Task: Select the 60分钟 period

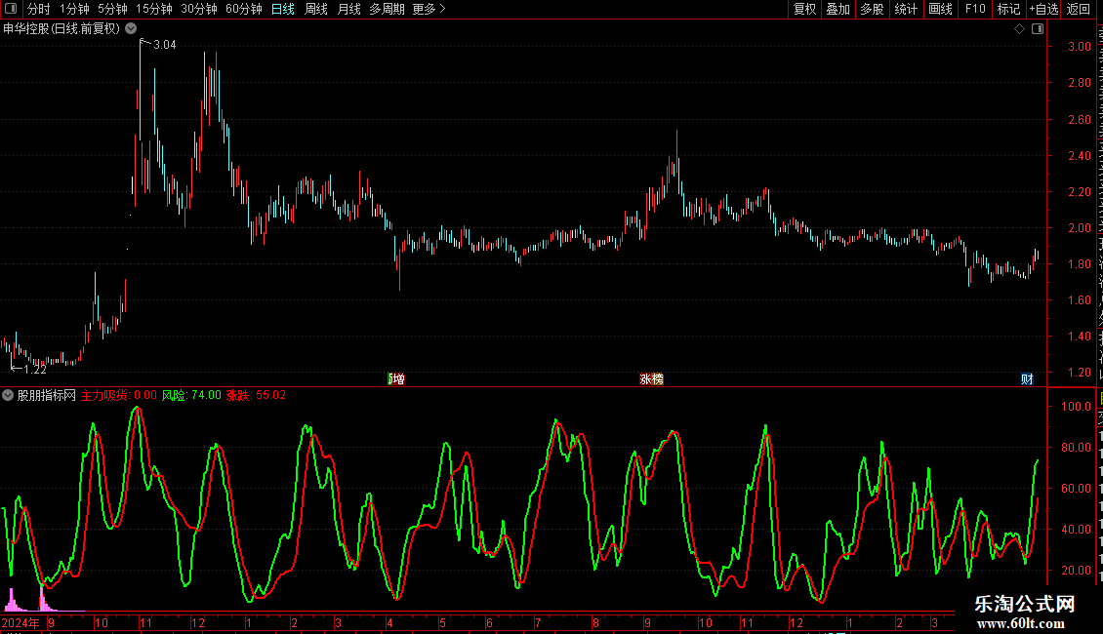Action: (x=244, y=9)
